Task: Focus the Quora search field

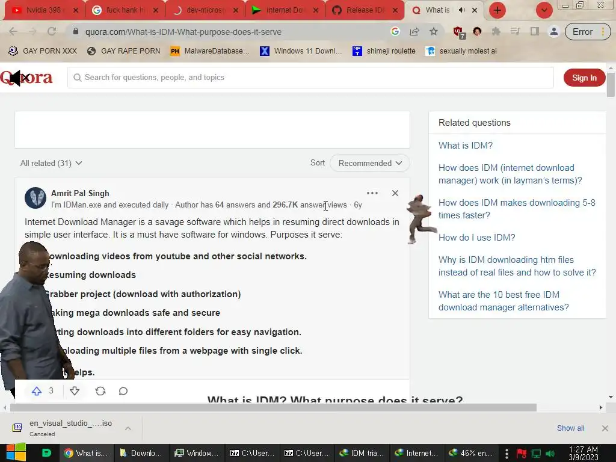Action: click(x=310, y=78)
